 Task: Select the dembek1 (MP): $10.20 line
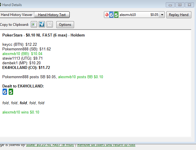21,63
